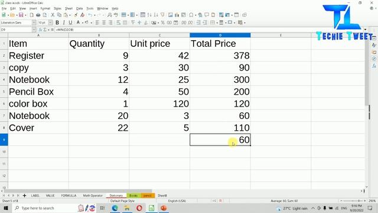The image size is (378, 213).
Task: Select the Pencil Box cell
Action: [38, 92]
